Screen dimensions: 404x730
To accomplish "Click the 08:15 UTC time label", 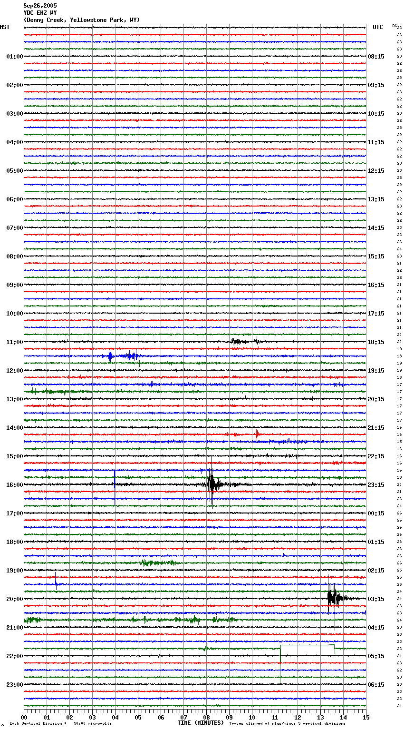I will tap(376, 57).
